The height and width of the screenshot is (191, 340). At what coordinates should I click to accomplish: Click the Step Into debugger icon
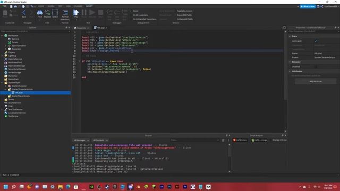point(109,15)
